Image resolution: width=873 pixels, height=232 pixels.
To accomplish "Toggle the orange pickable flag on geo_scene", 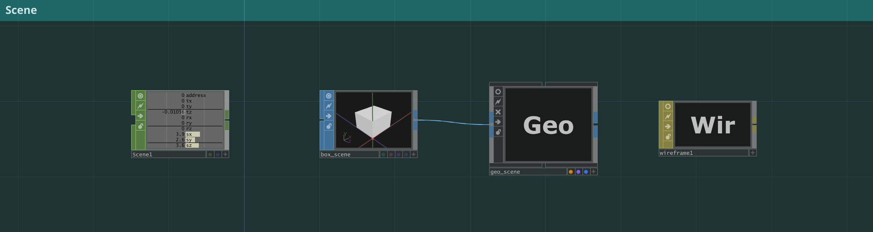I will (571, 172).
